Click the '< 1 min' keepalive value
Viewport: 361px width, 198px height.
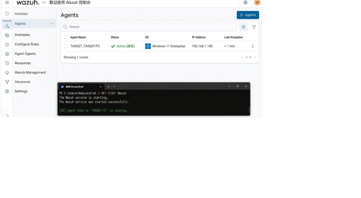point(230,46)
